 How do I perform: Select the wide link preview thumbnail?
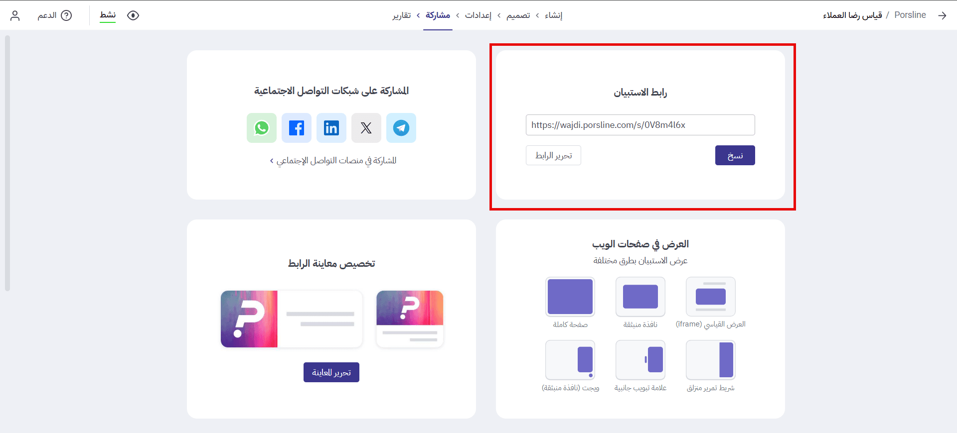pyautogui.click(x=292, y=319)
